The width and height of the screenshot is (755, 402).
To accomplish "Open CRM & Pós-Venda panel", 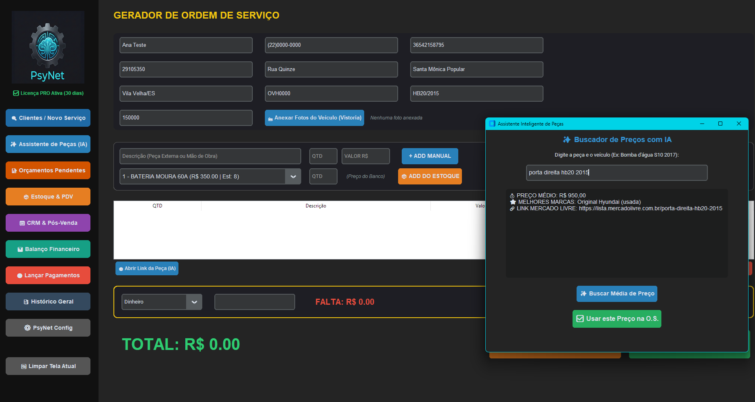I will point(48,223).
